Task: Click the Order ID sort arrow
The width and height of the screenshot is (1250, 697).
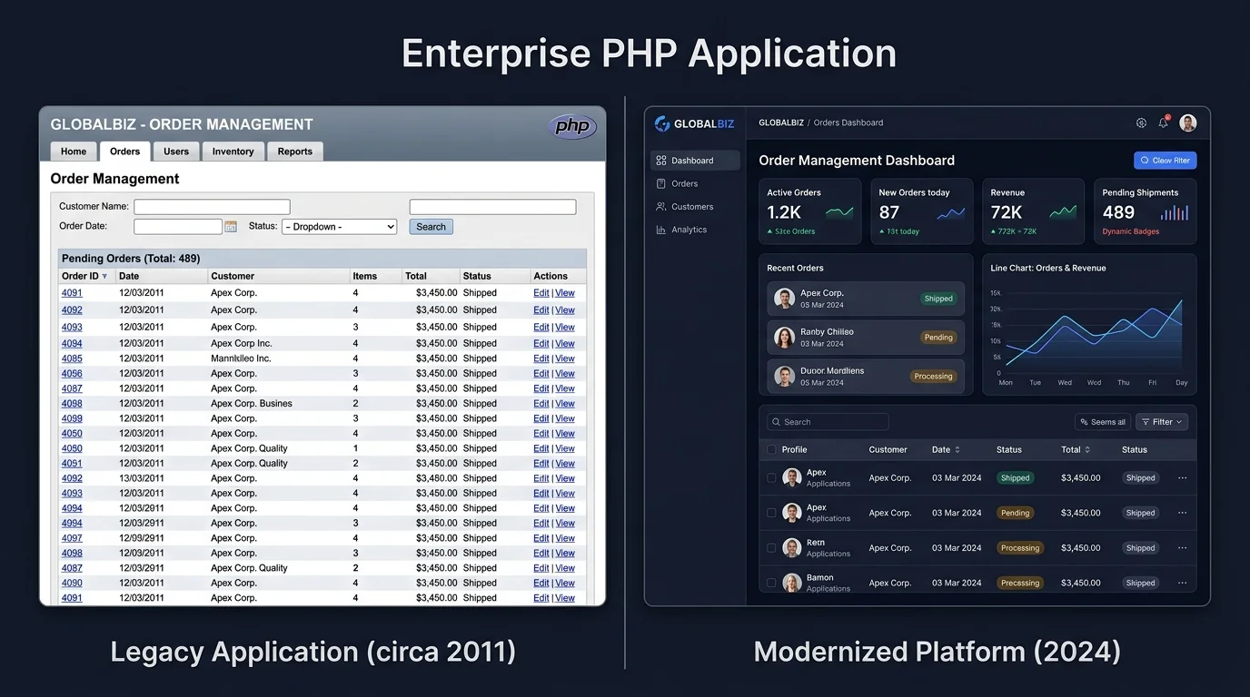Action: (104, 276)
